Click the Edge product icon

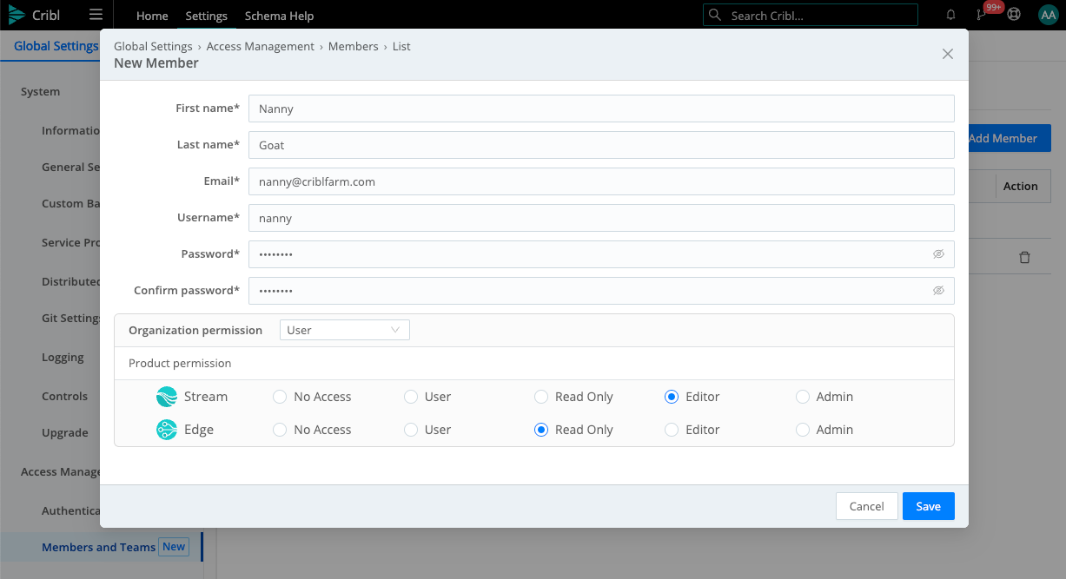coord(166,429)
